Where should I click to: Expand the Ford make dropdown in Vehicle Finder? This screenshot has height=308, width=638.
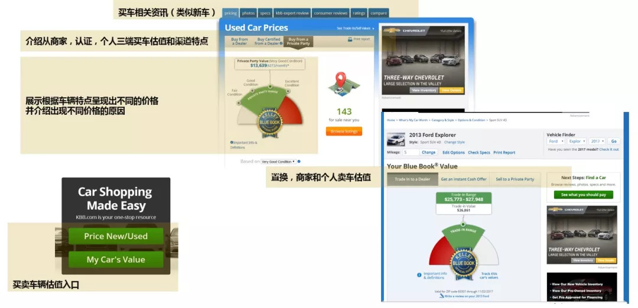click(555, 141)
